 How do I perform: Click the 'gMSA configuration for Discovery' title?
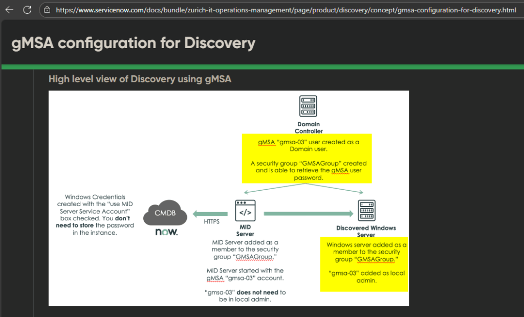pos(133,43)
